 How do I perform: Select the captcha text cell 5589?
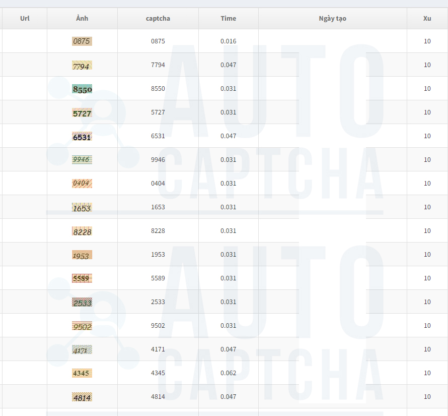(158, 278)
